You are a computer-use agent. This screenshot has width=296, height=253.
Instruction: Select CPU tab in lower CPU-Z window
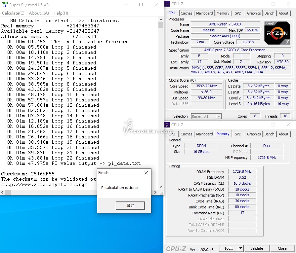tap(172, 134)
